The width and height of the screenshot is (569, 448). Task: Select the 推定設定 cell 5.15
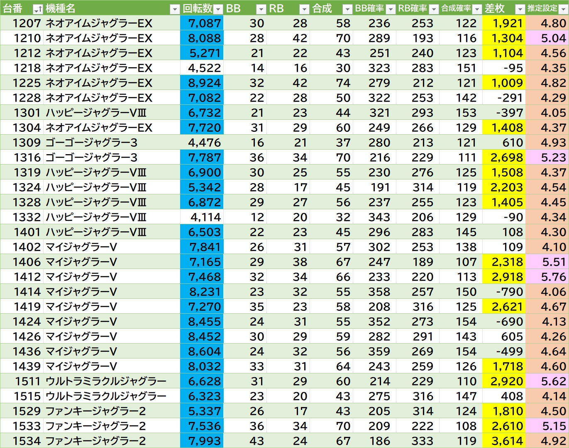[547, 426]
